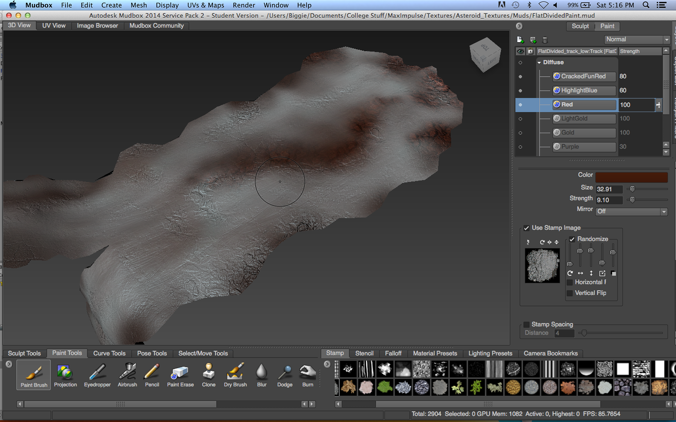Expand the tool tray arrow beside Paint Brush

(x=9, y=364)
